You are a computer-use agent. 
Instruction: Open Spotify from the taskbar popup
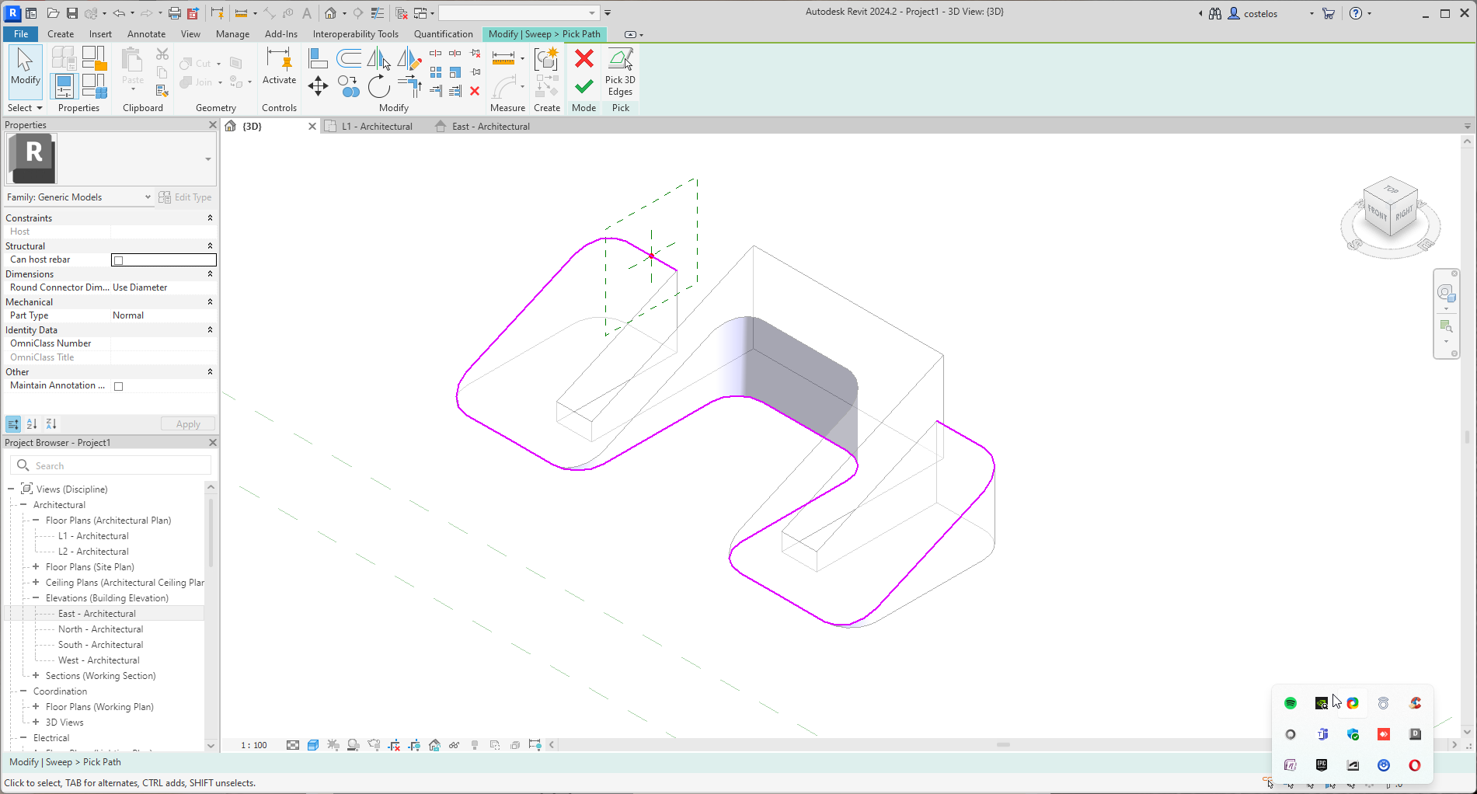tap(1290, 702)
